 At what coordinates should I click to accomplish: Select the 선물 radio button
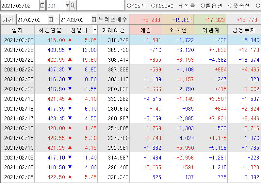(x=181, y=6)
